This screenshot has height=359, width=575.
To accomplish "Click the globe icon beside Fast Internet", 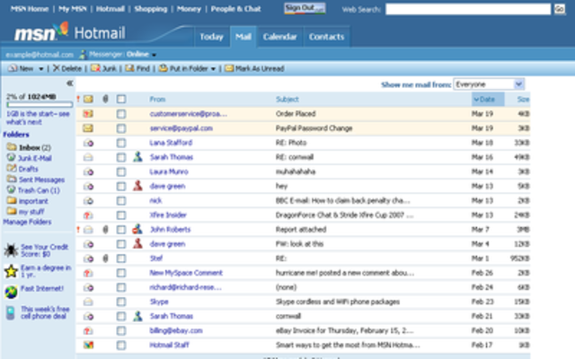I will coord(11,292).
